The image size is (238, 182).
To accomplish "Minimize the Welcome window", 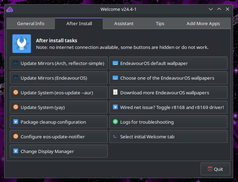I will 211,9.
